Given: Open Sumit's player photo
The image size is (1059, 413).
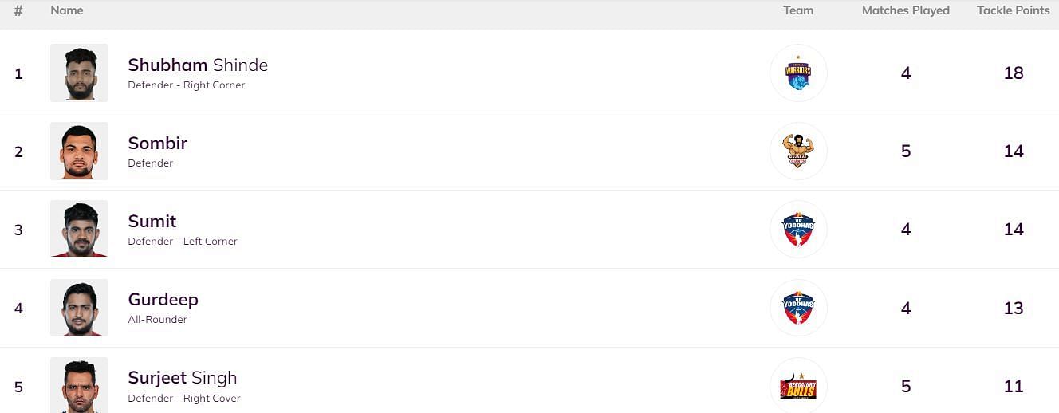Looking at the screenshot, I should click(79, 229).
